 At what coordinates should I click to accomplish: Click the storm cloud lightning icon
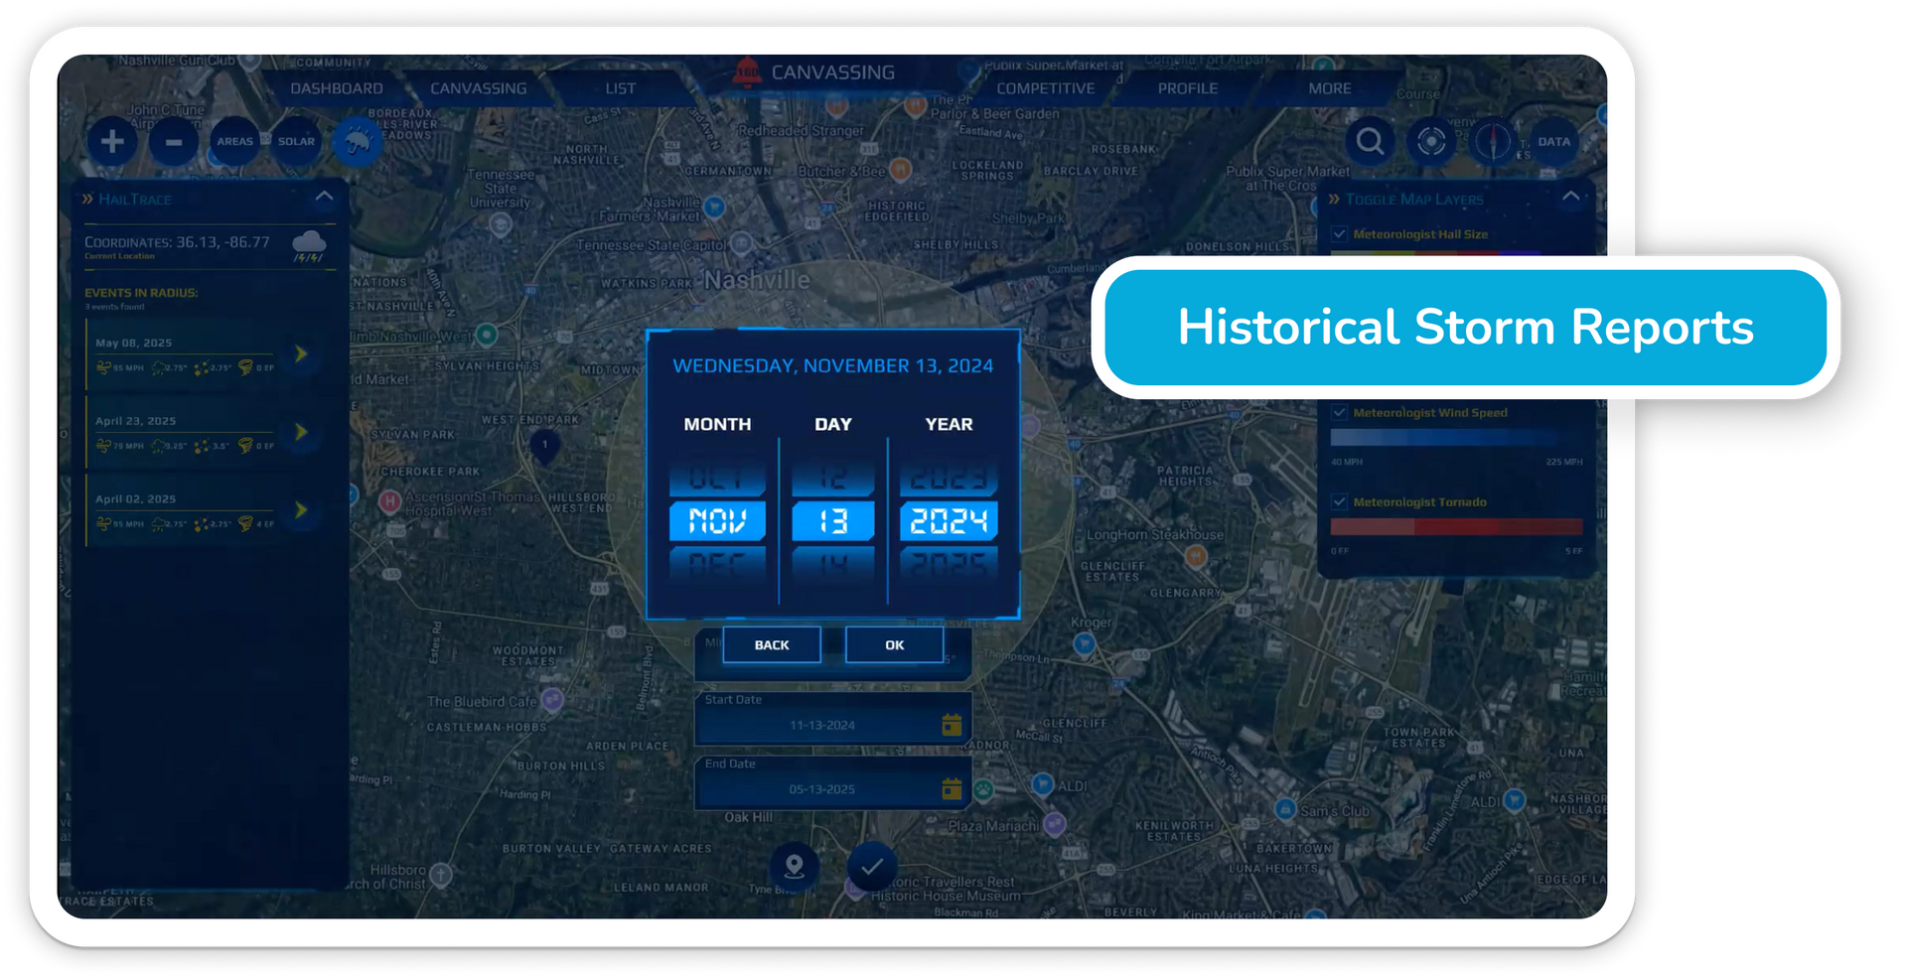(x=309, y=245)
